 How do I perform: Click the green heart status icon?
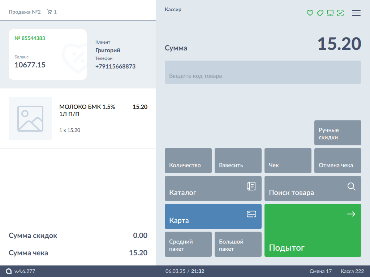click(310, 13)
